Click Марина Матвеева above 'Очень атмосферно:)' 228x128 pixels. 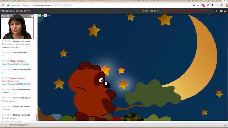click(x=21, y=115)
